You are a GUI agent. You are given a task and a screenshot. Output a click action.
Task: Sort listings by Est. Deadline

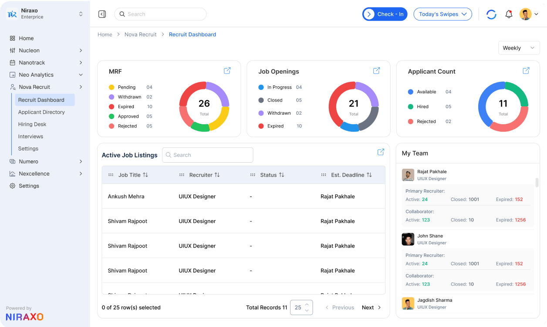point(370,174)
